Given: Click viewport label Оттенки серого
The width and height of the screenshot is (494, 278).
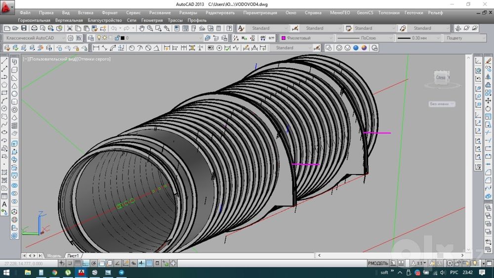Looking at the screenshot, I should point(94,59).
